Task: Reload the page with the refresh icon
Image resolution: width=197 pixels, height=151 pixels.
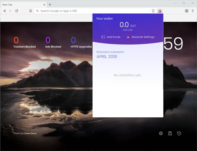Action: pos(17,11)
